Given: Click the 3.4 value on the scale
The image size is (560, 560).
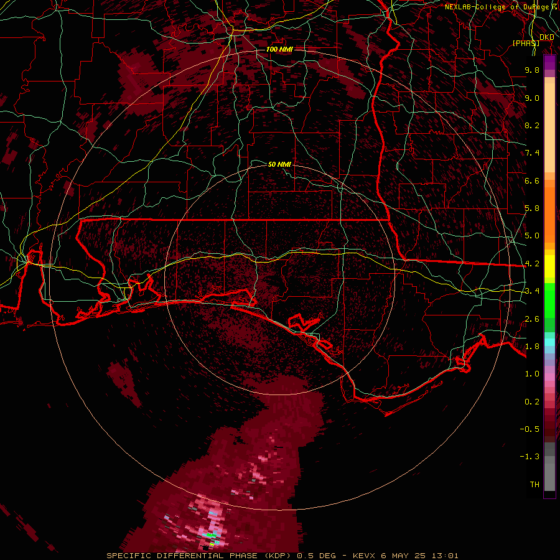Looking at the screenshot, I should click(532, 291).
